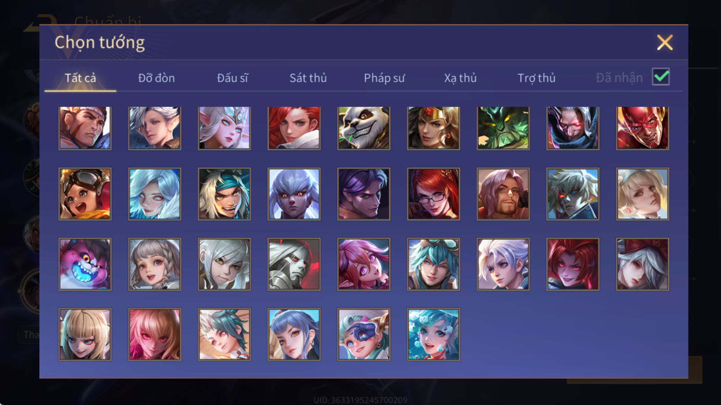721x405 pixels.
Task: Show the Xạ thủ hero category
Action: [x=460, y=78]
